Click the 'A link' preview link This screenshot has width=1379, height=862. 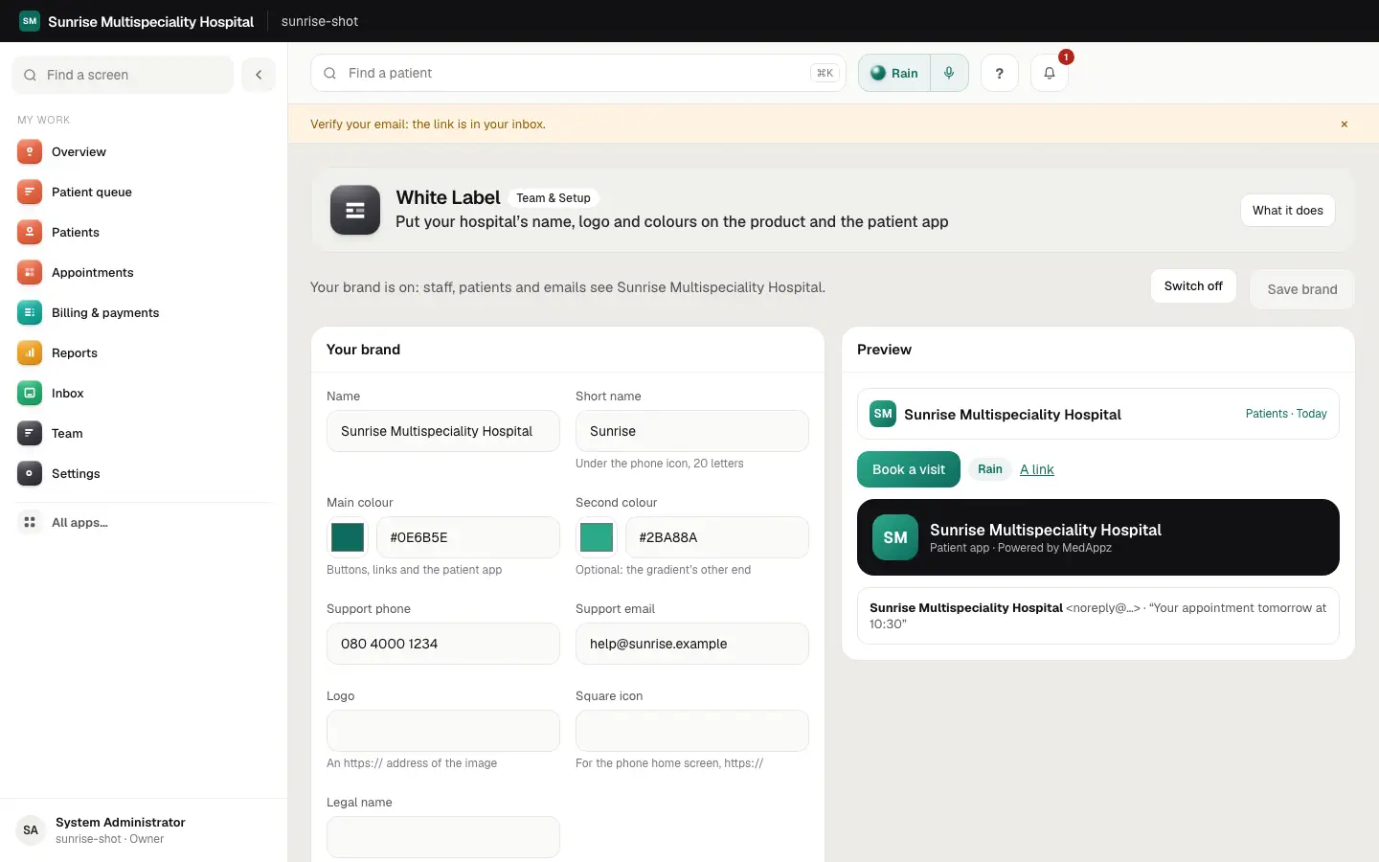1037,469
